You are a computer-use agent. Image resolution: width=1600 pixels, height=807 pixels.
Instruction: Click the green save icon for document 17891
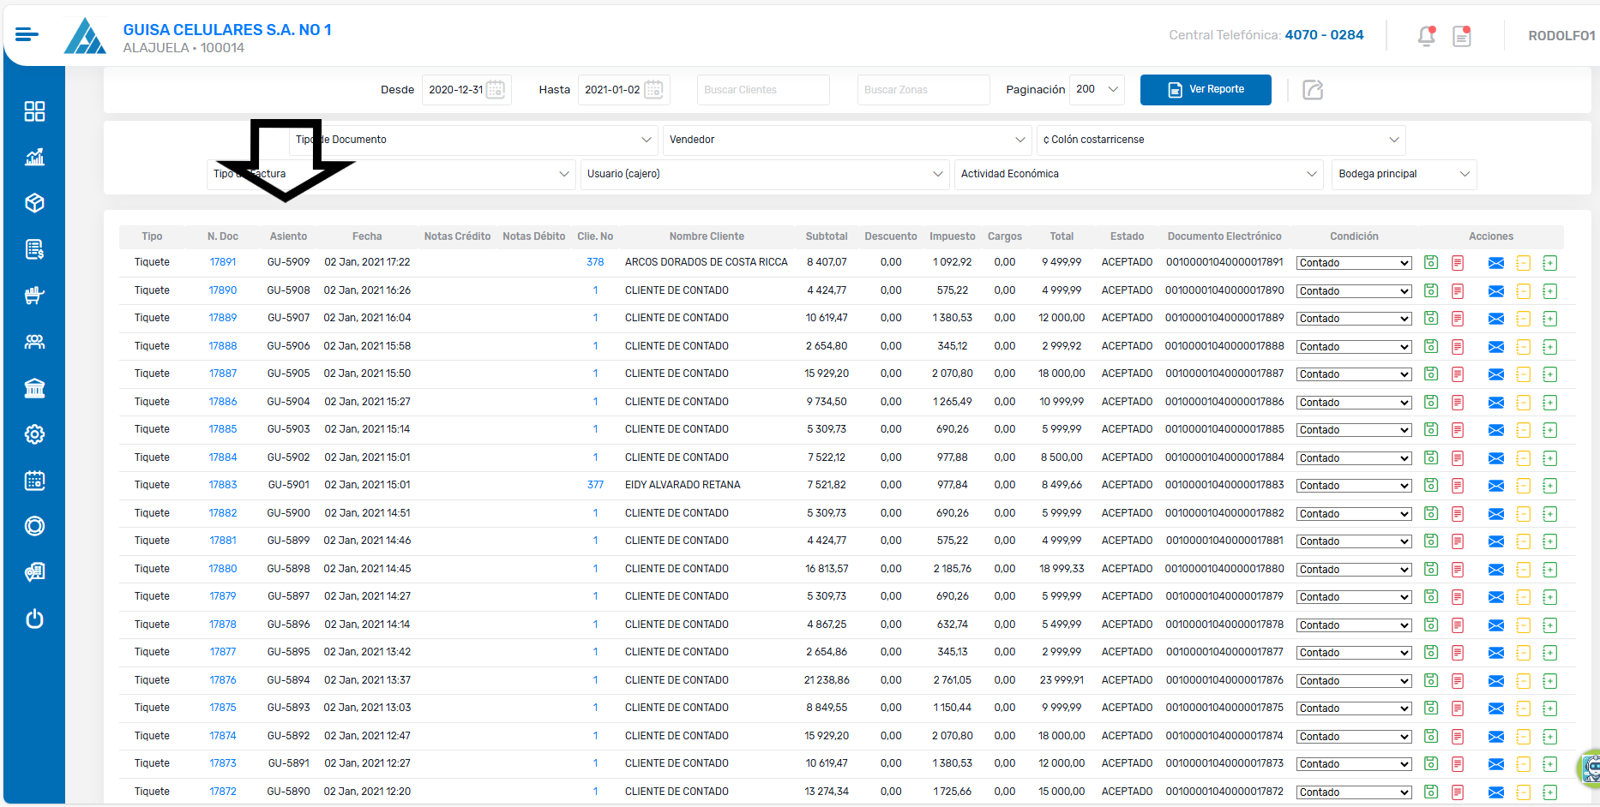[1431, 263]
